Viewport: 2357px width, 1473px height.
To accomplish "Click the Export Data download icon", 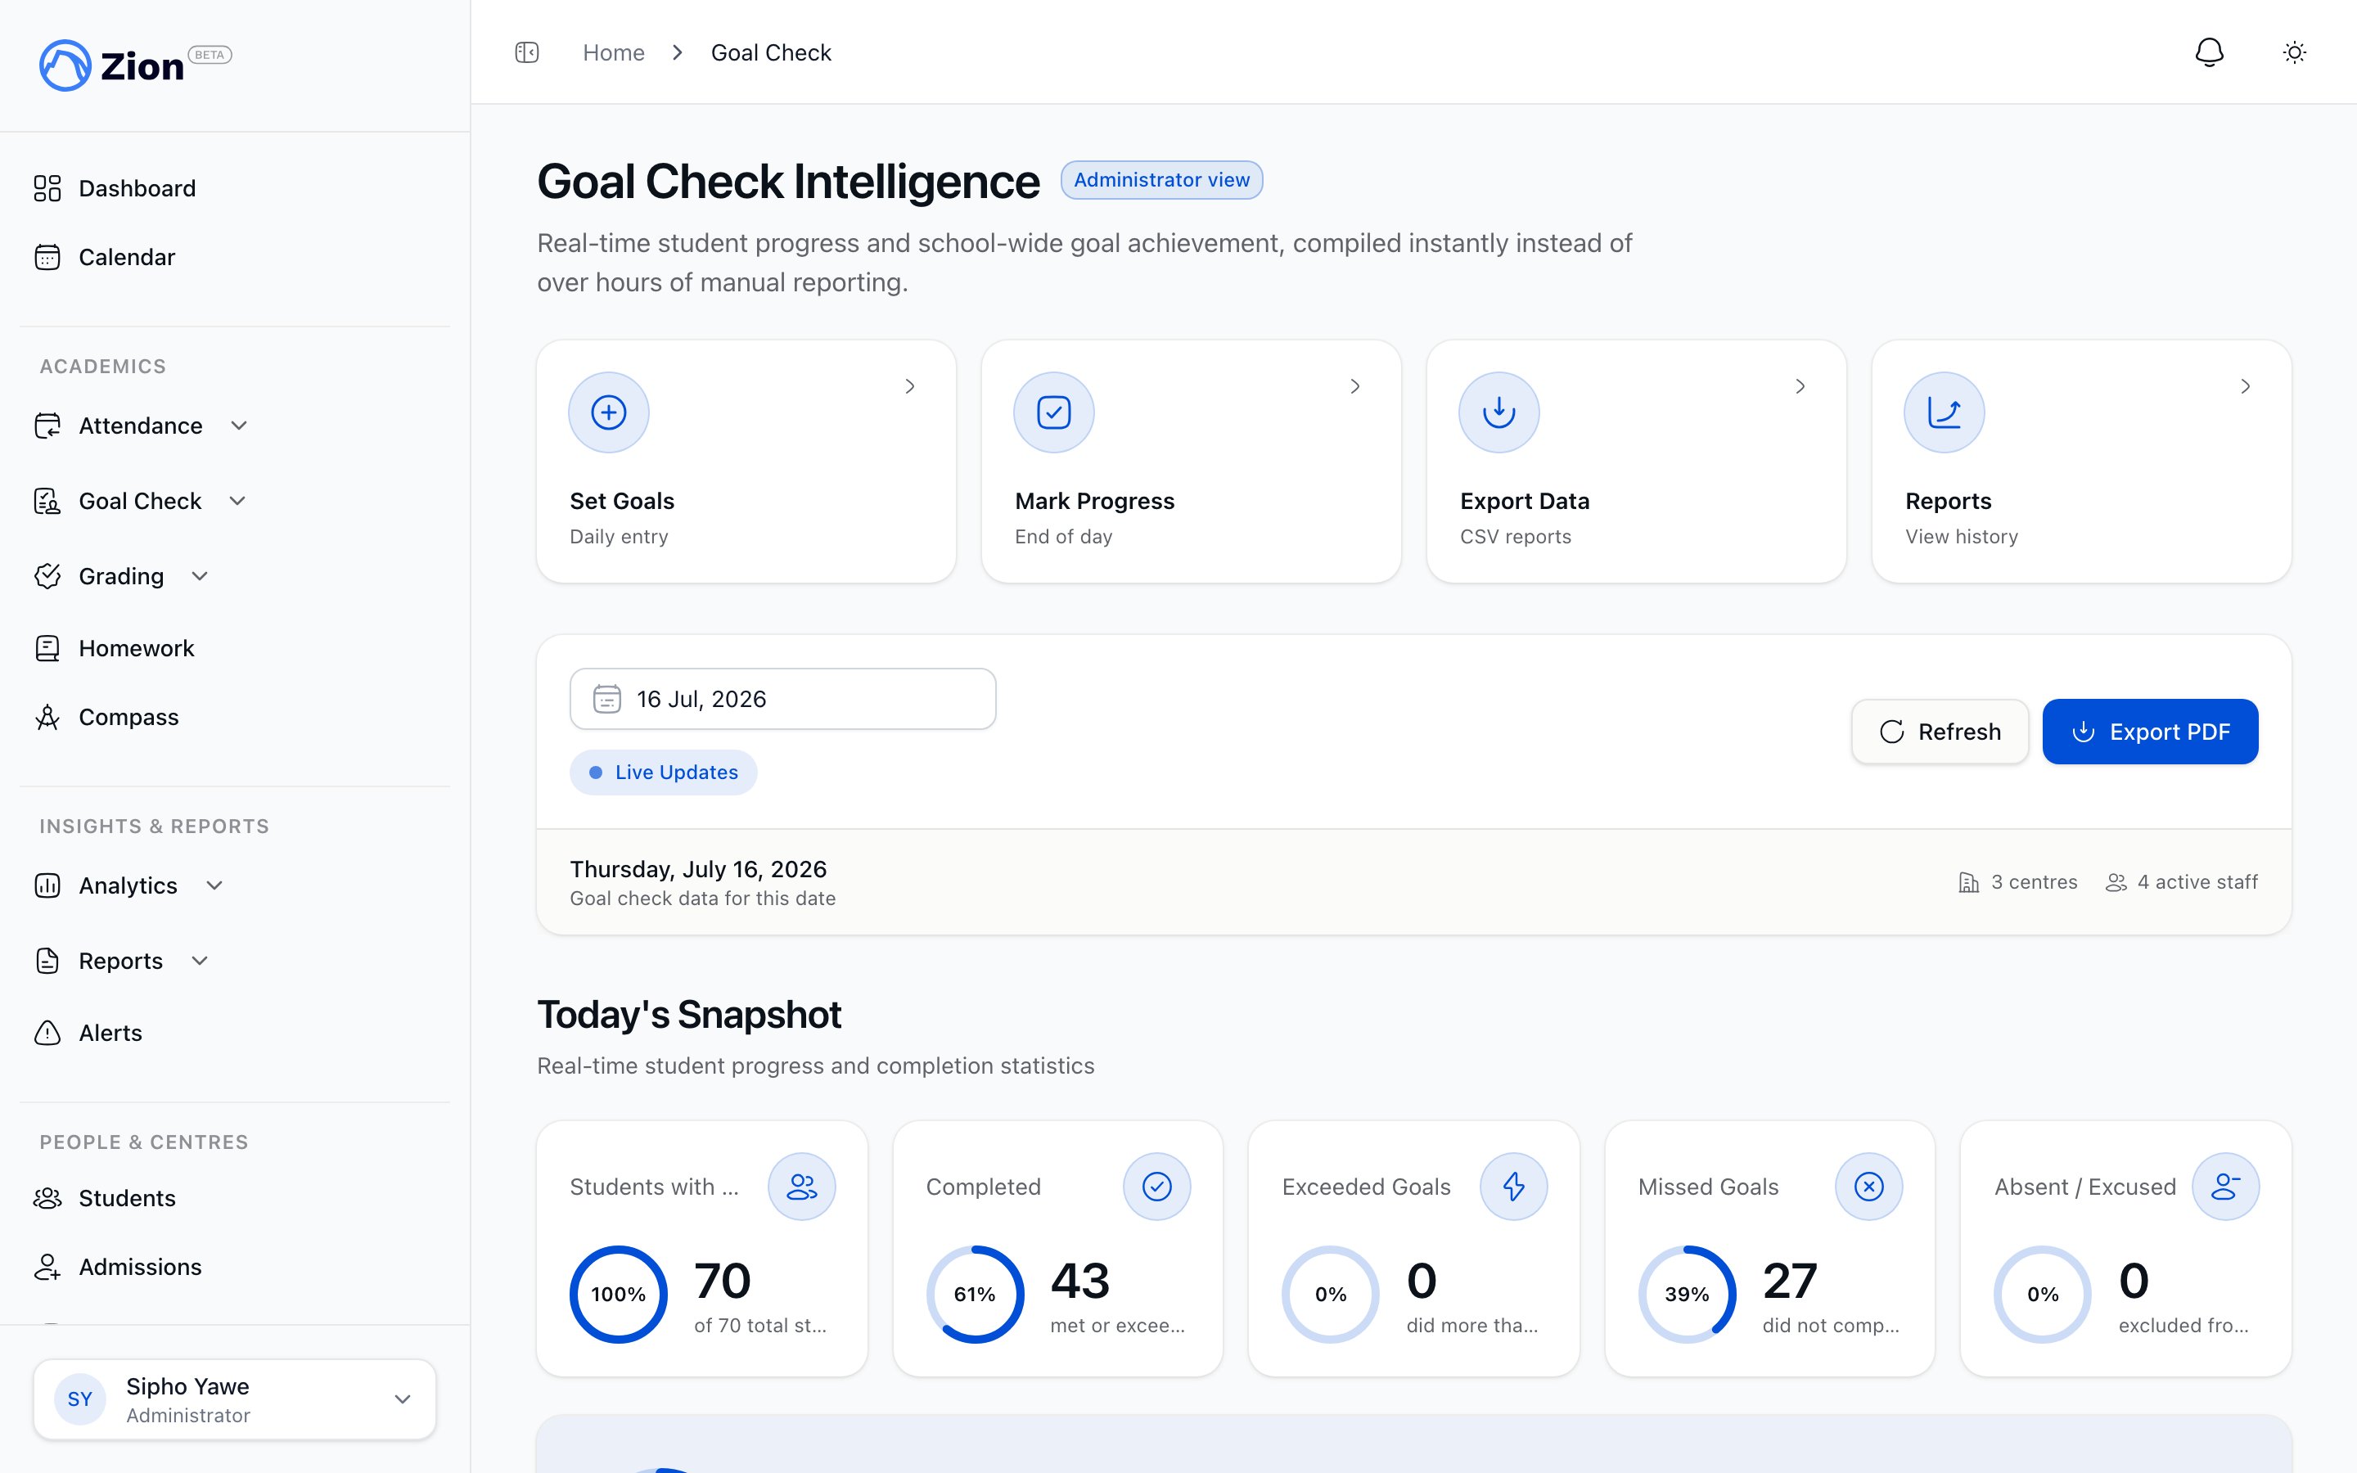I will tap(1499, 412).
